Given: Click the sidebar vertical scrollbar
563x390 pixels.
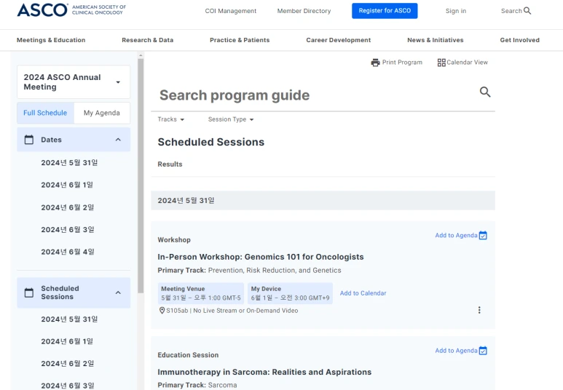Looking at the screenshot, I should tap(141, 176).
